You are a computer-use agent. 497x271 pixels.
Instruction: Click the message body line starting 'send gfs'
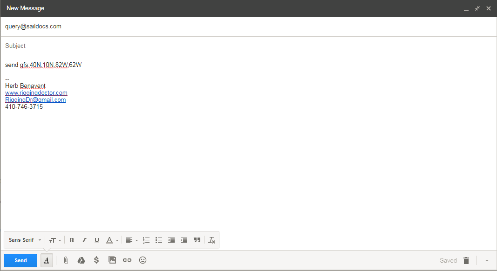tap(43, 65)
